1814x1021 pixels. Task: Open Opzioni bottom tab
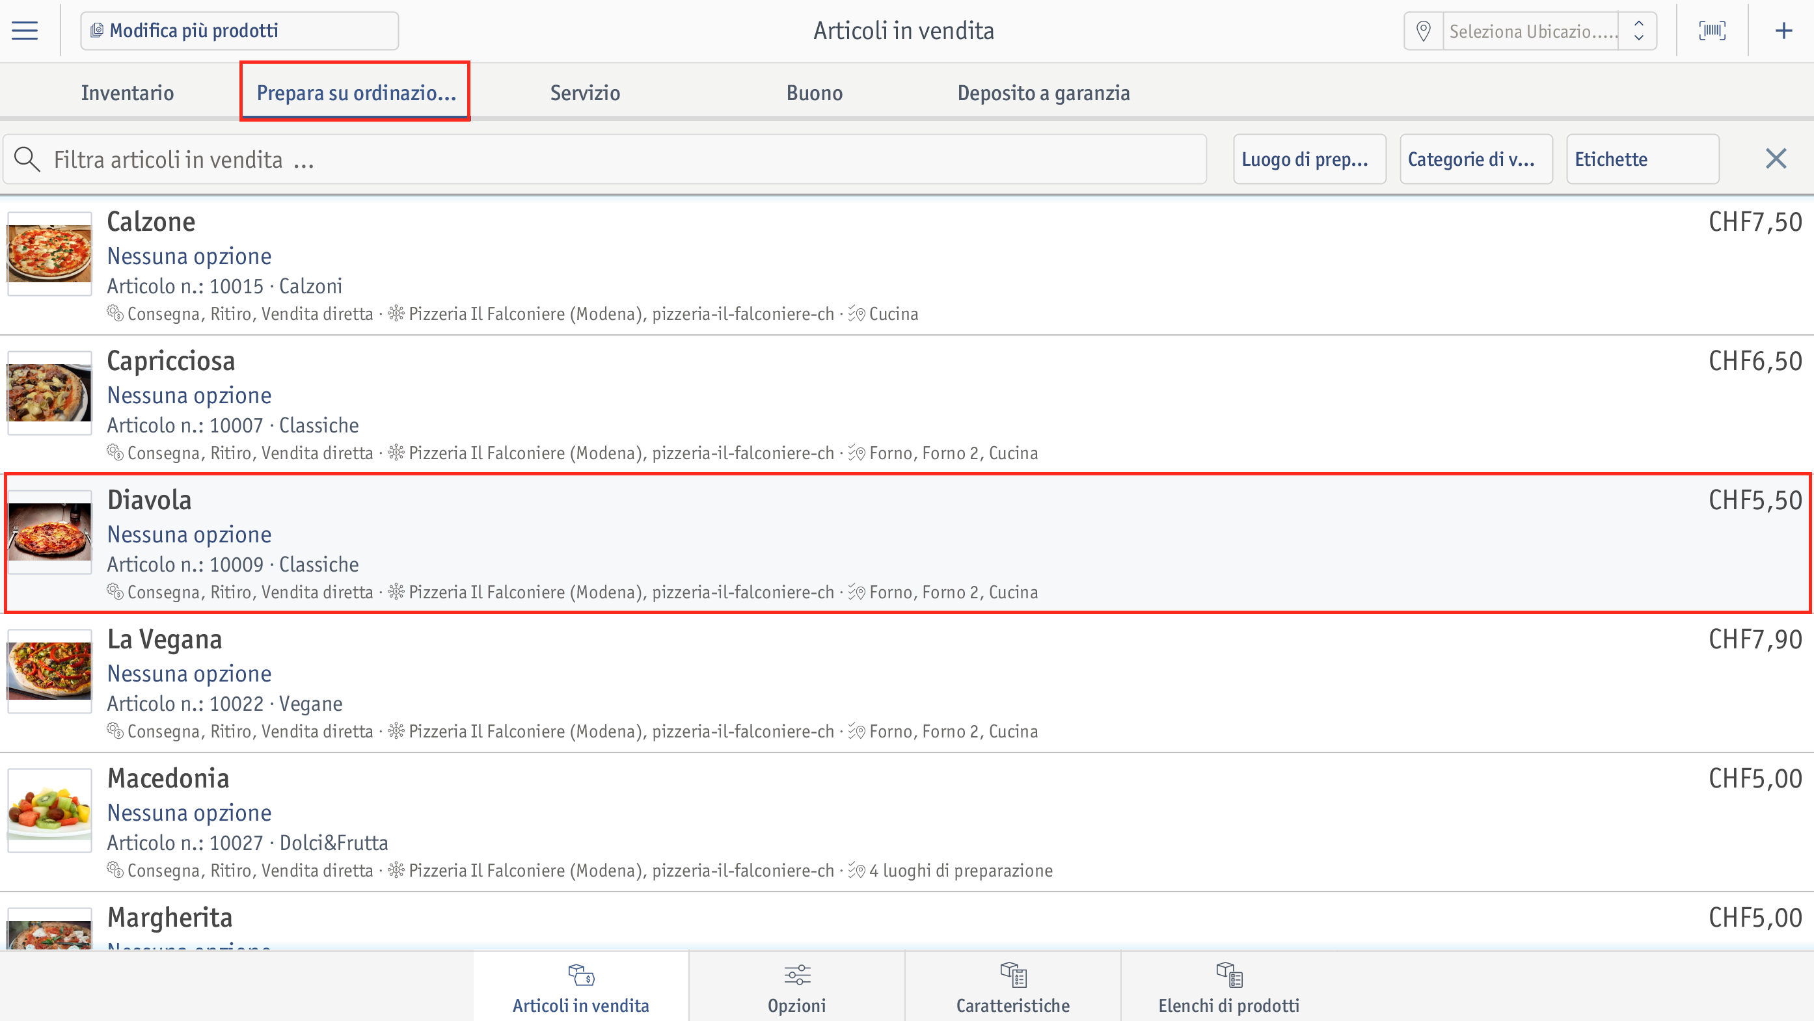coord(796,987)
